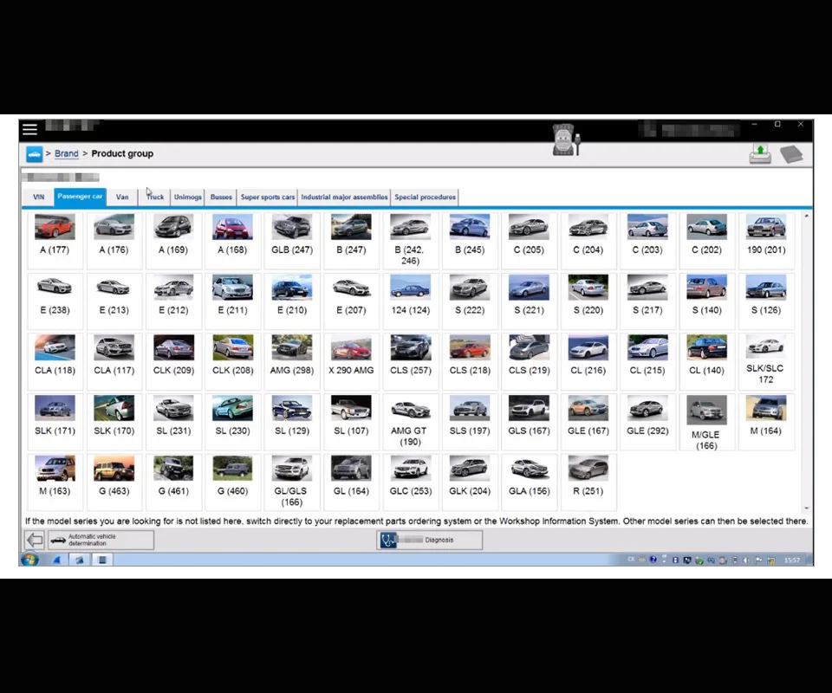The width and height of the screenshot is (832, 693).
Task: Open the gray book manual icon
Action: click(791, 154)
